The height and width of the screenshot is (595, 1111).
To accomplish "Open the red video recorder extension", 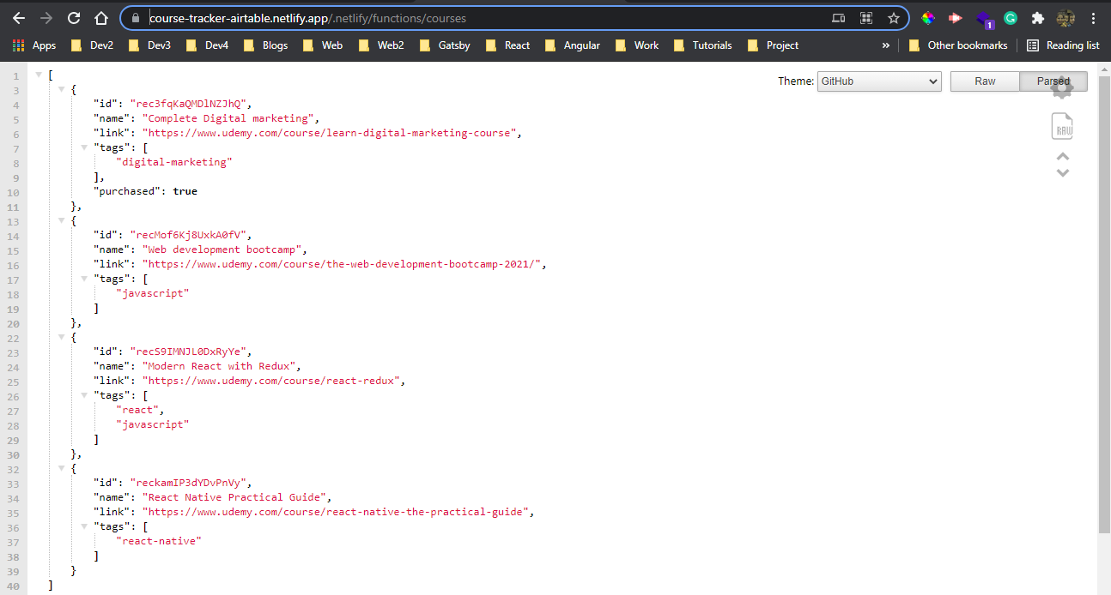I will point(956,18).
